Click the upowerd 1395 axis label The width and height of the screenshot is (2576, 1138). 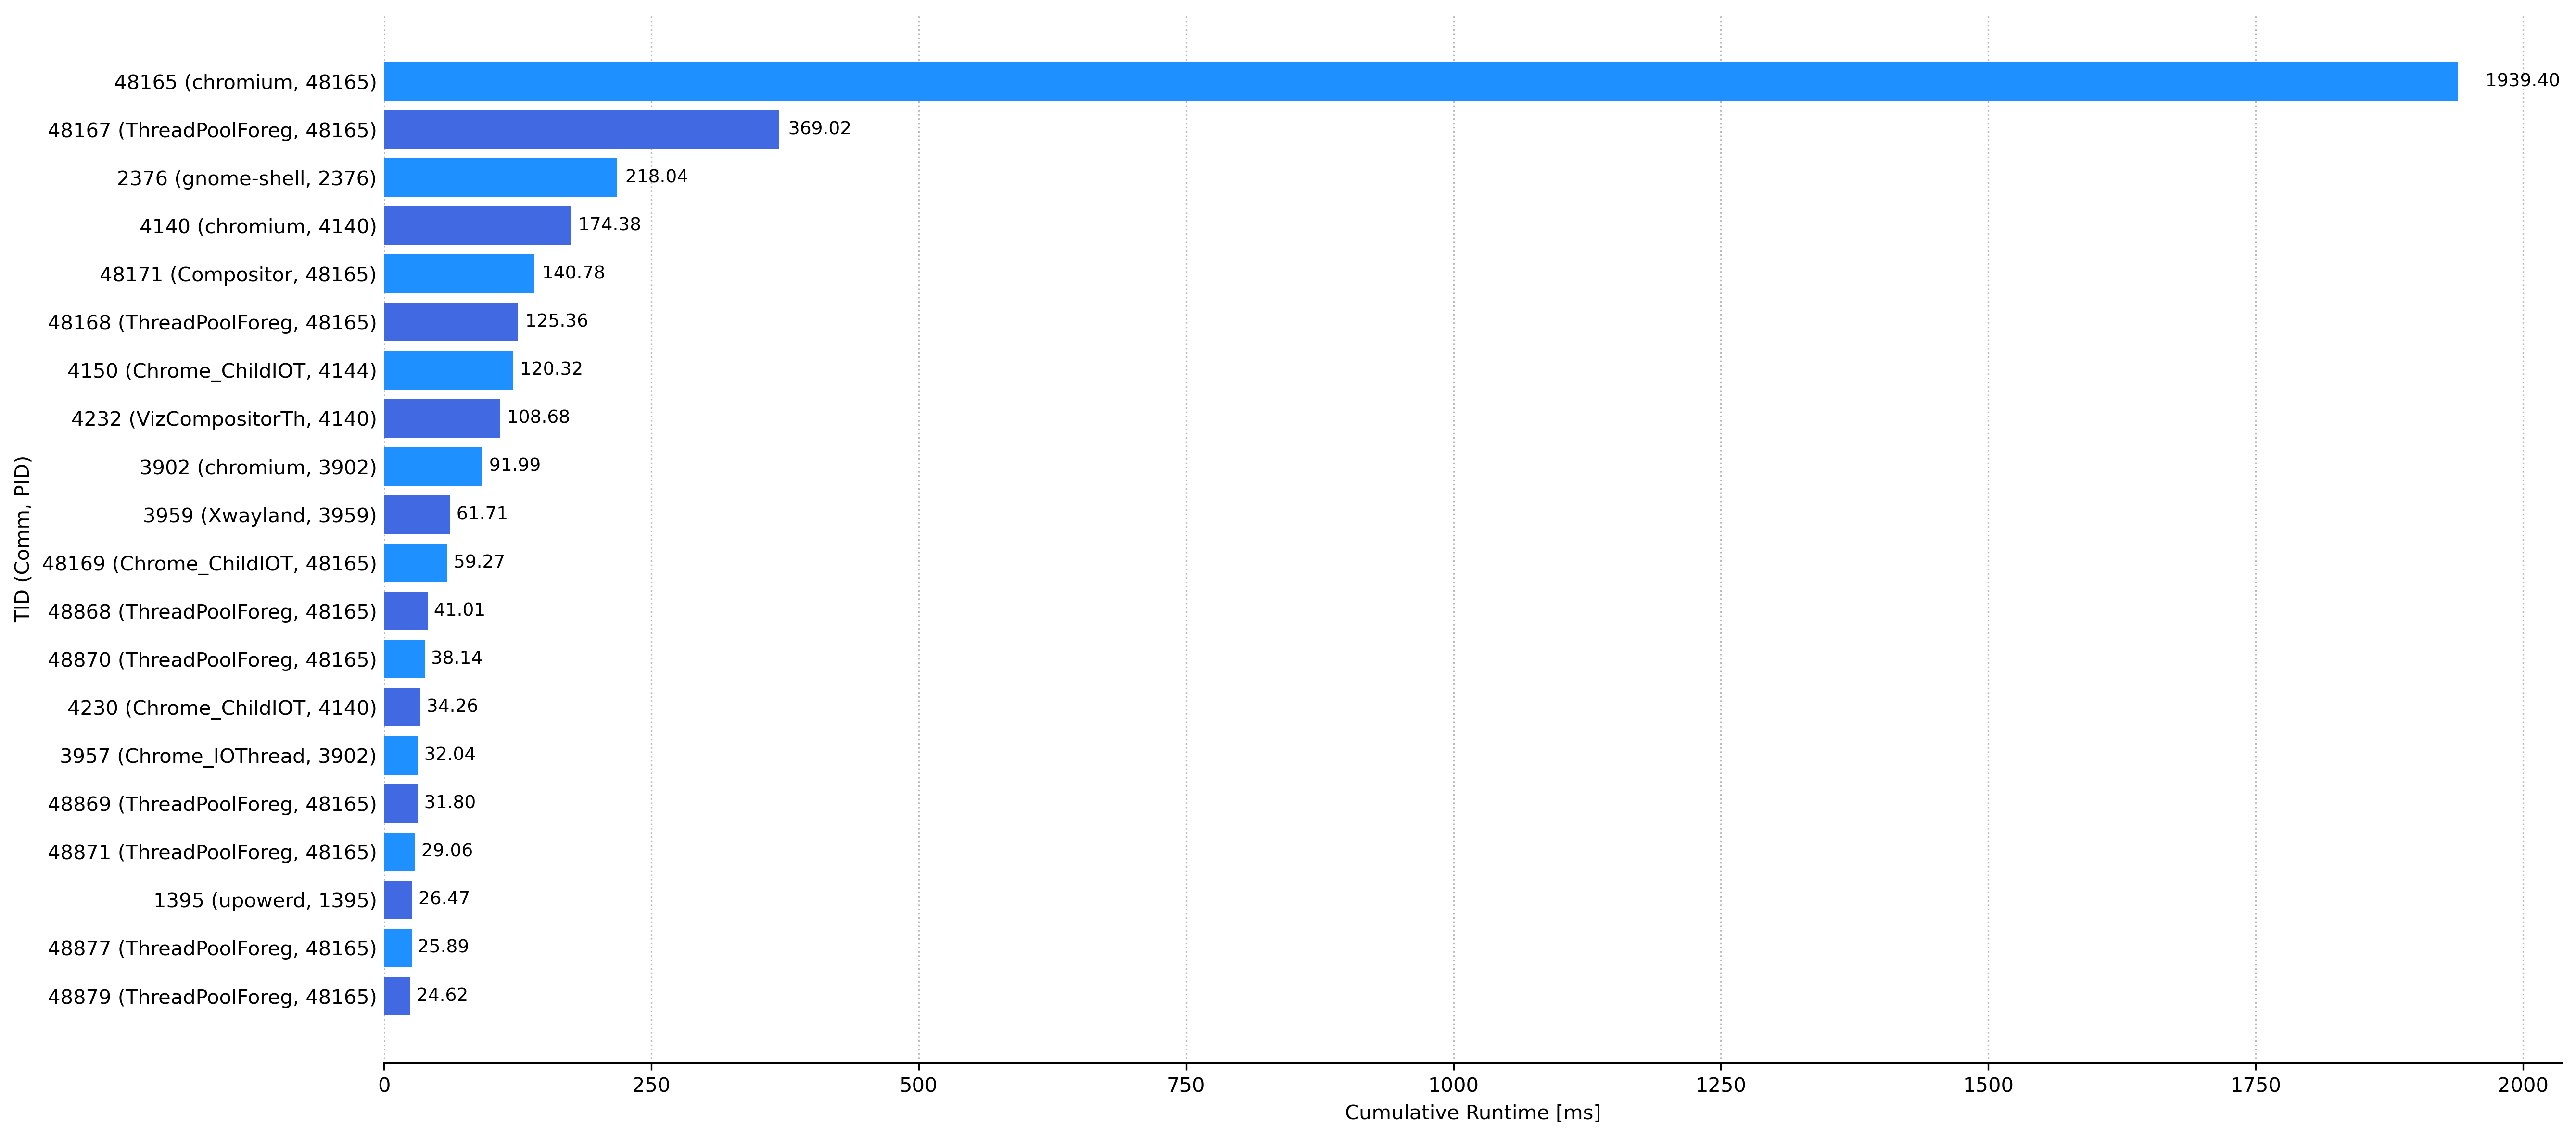coord(264,900)
